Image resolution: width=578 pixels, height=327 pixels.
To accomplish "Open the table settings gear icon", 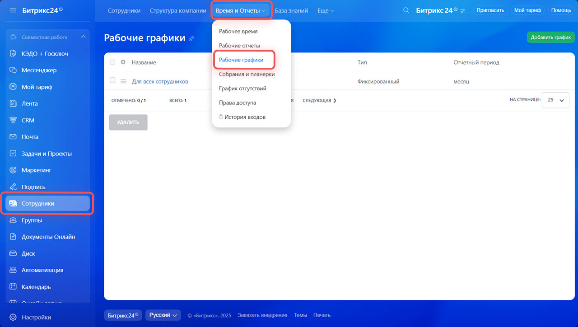I will (123, 62).
